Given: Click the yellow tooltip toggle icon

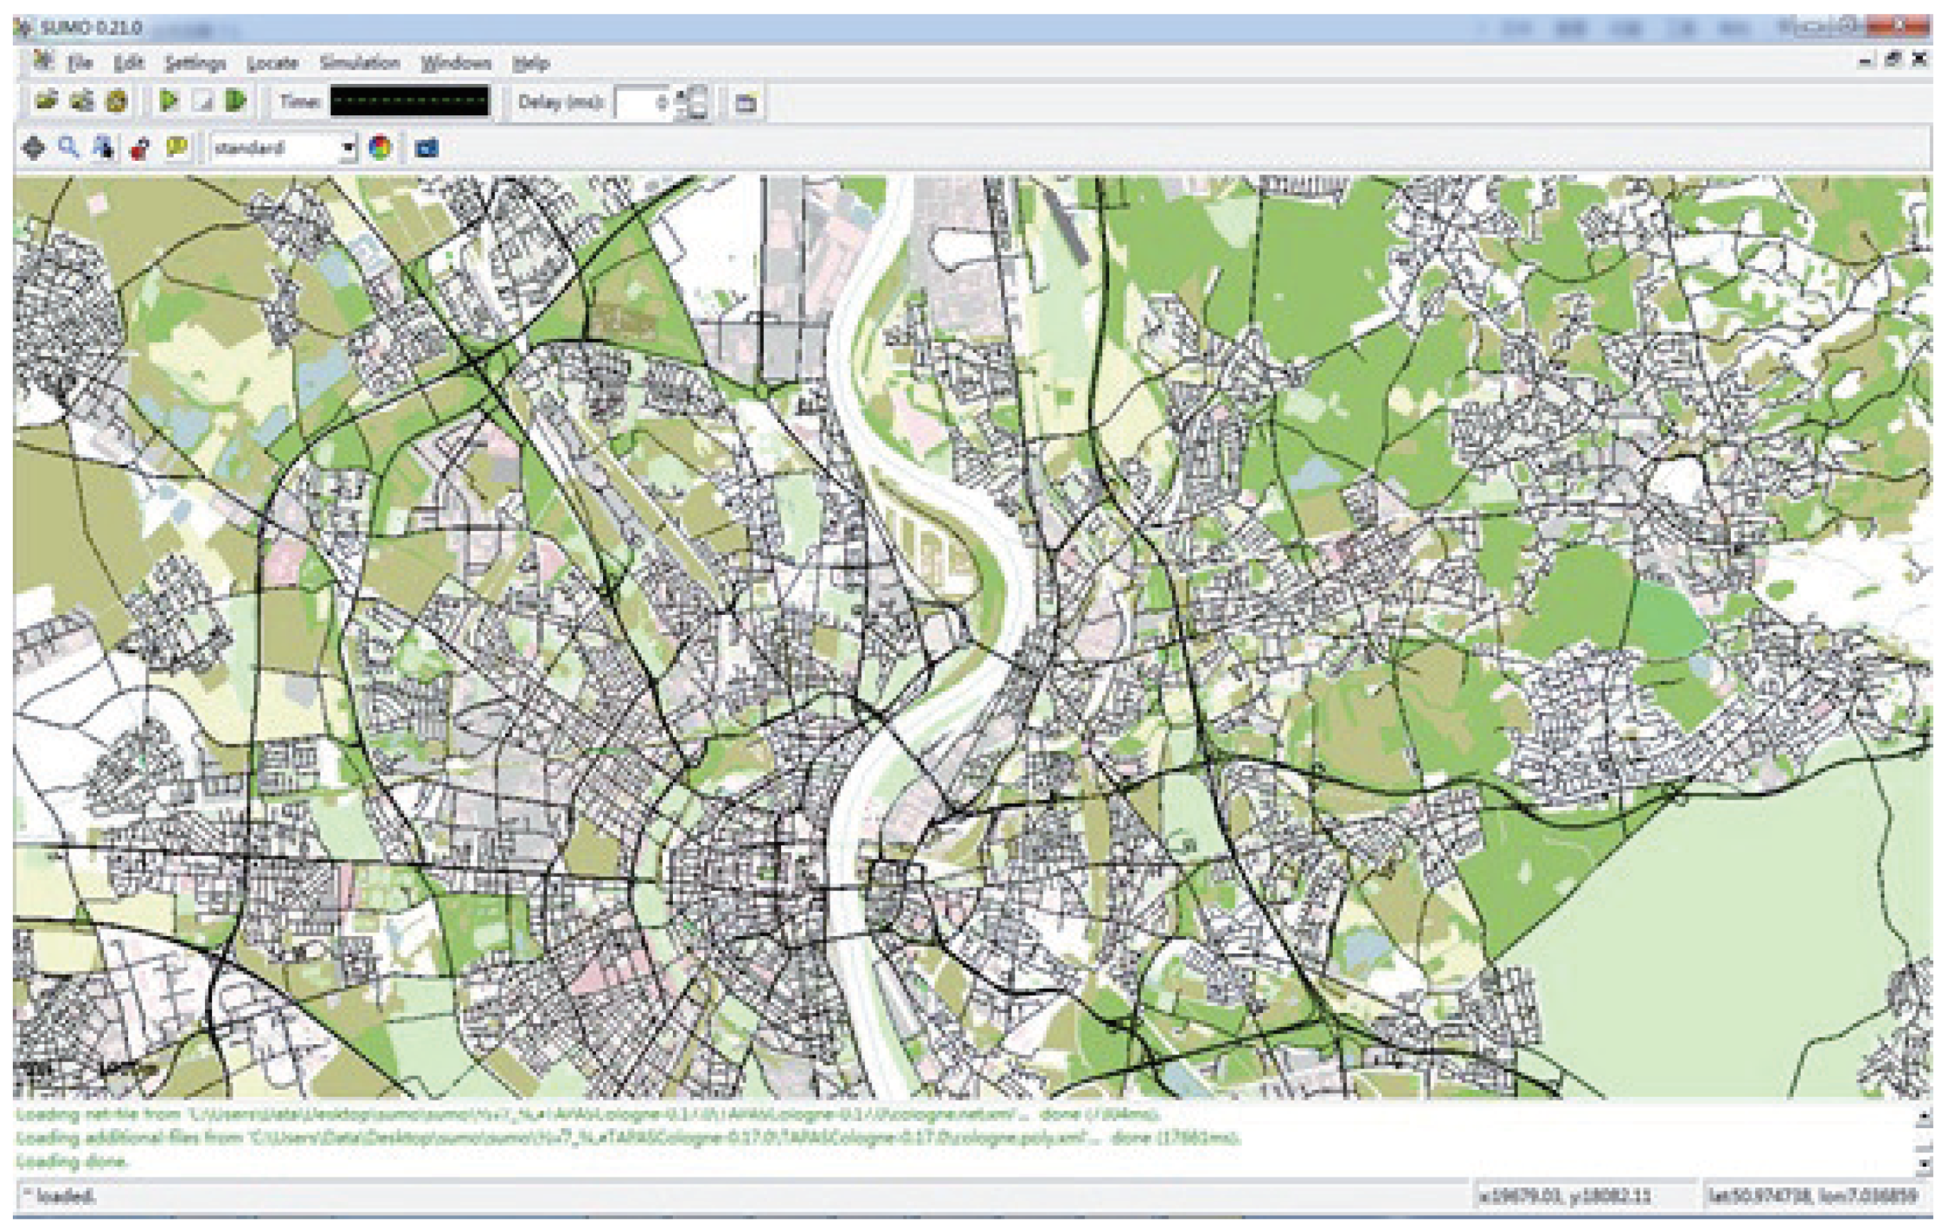Looking at the screenshot, I should (x=177, y=148).
